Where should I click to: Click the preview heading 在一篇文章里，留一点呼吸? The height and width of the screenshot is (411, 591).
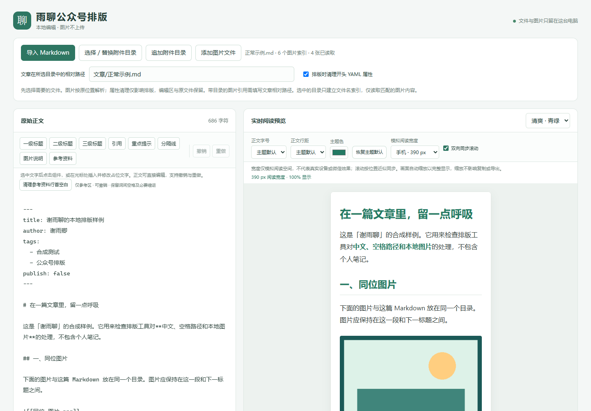[406, 214]
